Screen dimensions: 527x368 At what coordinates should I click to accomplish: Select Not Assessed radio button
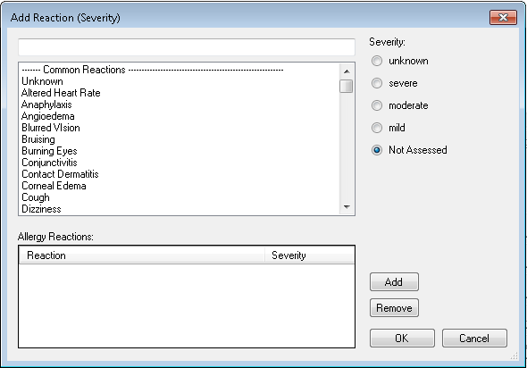tap(377, 150)
